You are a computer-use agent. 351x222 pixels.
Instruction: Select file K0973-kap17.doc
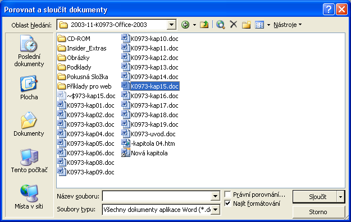point(150,105)
